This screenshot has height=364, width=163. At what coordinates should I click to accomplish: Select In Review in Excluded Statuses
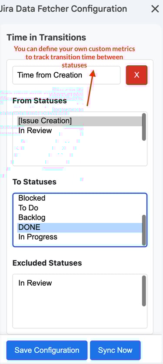(80, 283)
